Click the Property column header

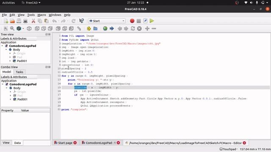(x=7, y=111)
